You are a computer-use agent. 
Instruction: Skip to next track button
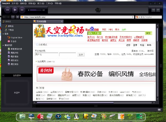tap(22, 10)
